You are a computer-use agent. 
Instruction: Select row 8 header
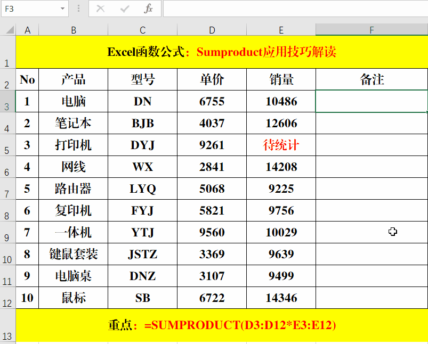click(7, 210)
